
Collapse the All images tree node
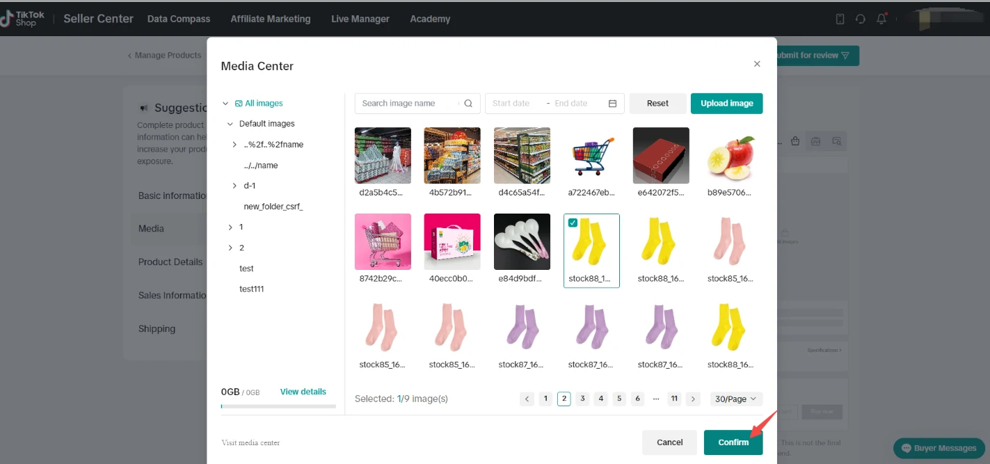[x=225, y=104]
